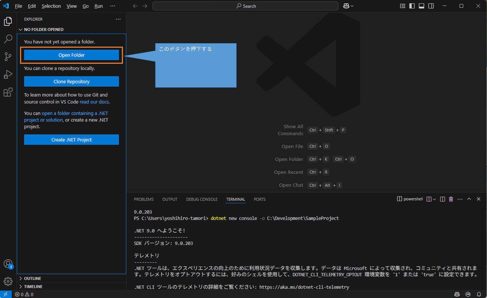
Task: Open the Extensions view
Action: pyautogui.click(x=8, y=92)
